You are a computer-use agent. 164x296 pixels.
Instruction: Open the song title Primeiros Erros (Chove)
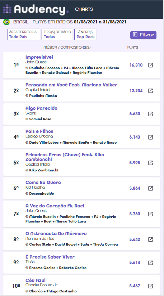click(x=65, y=157)
